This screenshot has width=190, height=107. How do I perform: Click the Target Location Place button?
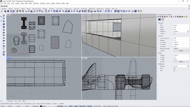coord(181,62)
